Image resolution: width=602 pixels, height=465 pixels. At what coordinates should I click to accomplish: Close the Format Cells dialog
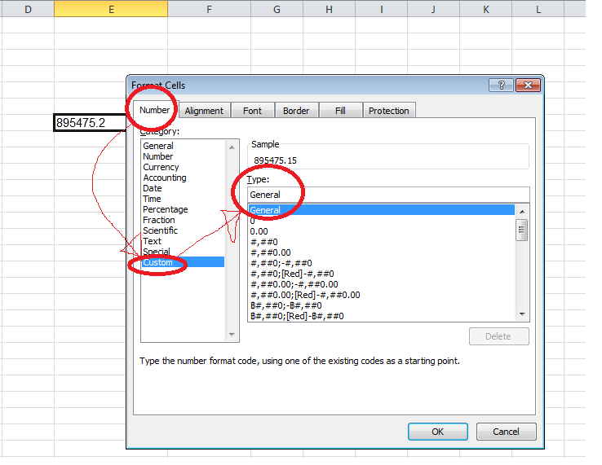[x=529, y=86]
